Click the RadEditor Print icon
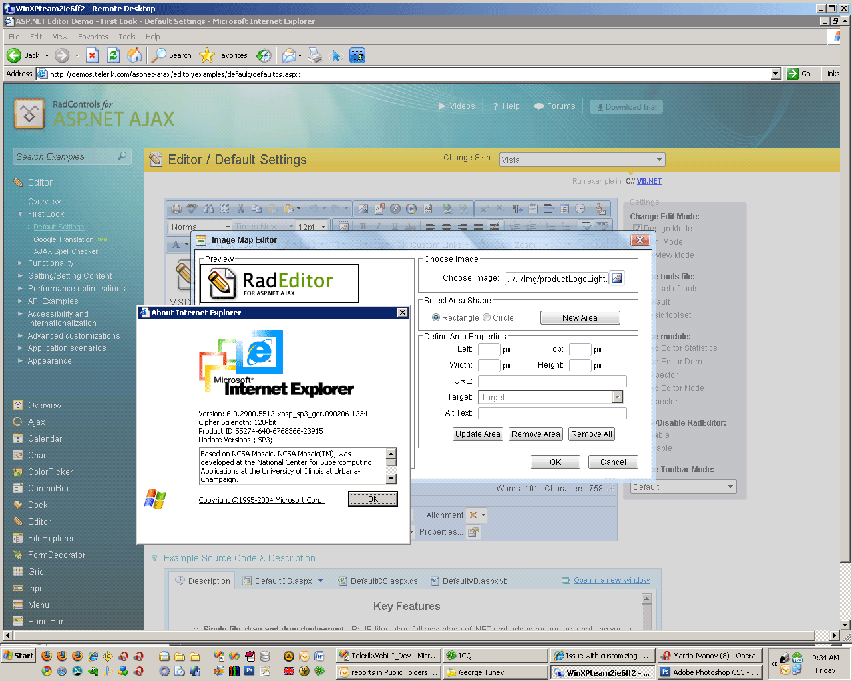 [176, 209]
